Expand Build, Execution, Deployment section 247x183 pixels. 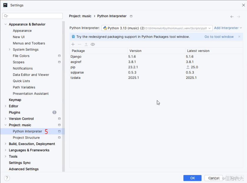click(x=6, y=144)
